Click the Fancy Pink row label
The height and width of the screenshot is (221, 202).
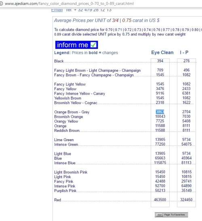[64, 181]
